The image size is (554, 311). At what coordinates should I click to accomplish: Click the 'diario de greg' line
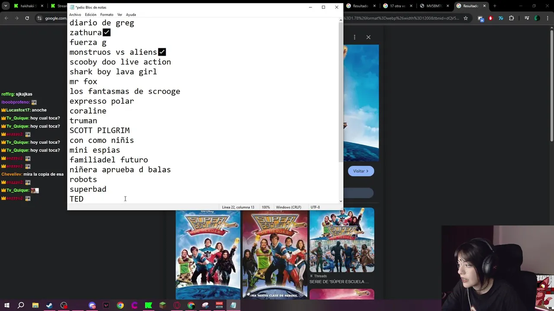pos(102,23)
